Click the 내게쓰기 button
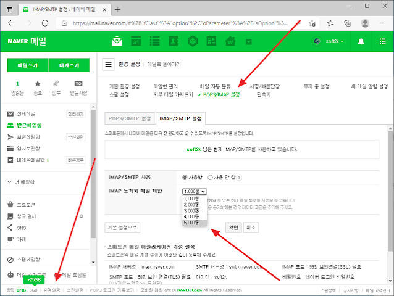394x296 pixels. point(69,65)
